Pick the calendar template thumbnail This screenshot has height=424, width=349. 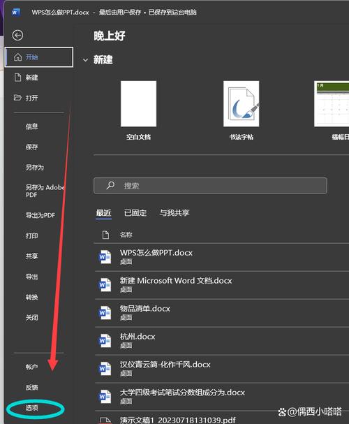[332, 104]
